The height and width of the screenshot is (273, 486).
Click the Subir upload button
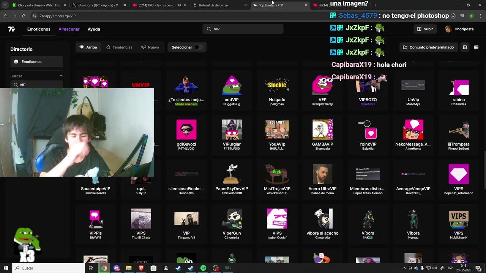coord(425,29)
